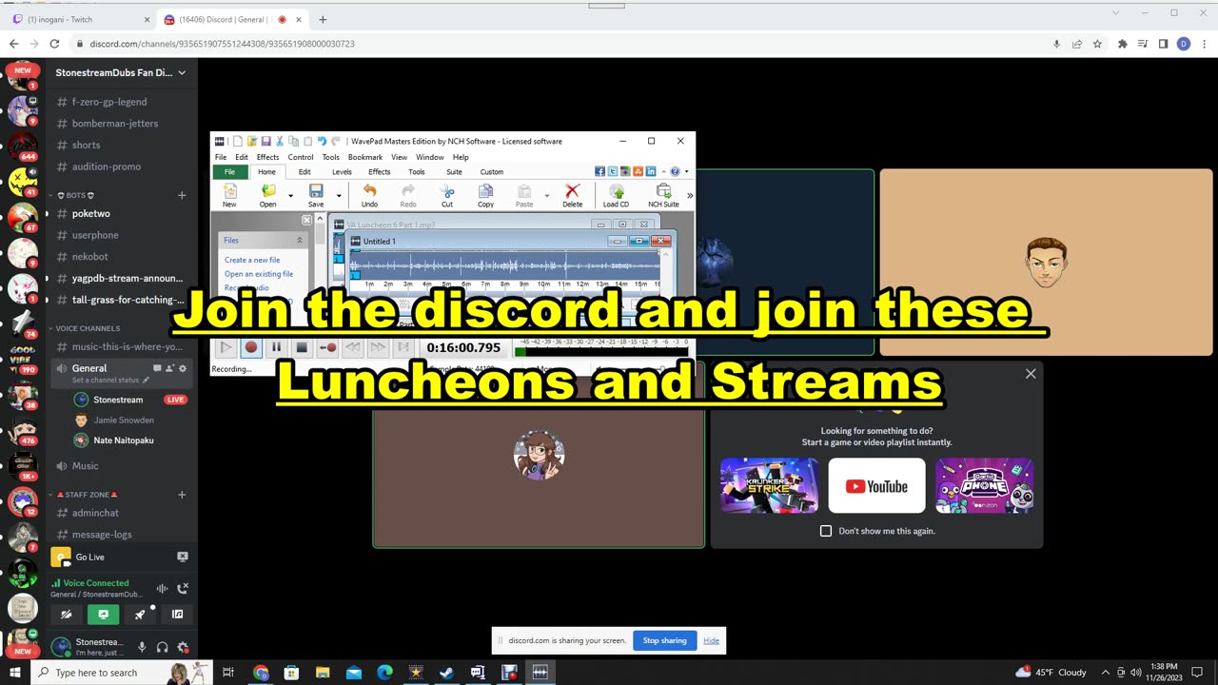Open General voice channel settings gear
1218x685 pixels.
(183, 368)
